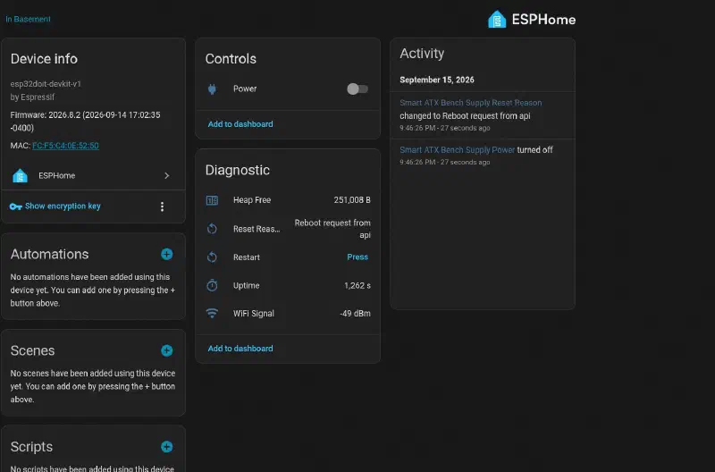715x472 pixels.
Task: Click the key icon beside Show encryption key
Action: 15,206
